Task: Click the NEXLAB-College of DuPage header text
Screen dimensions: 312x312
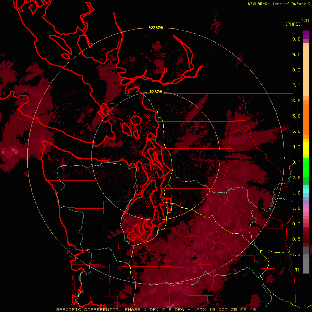Action: (277, 4)
